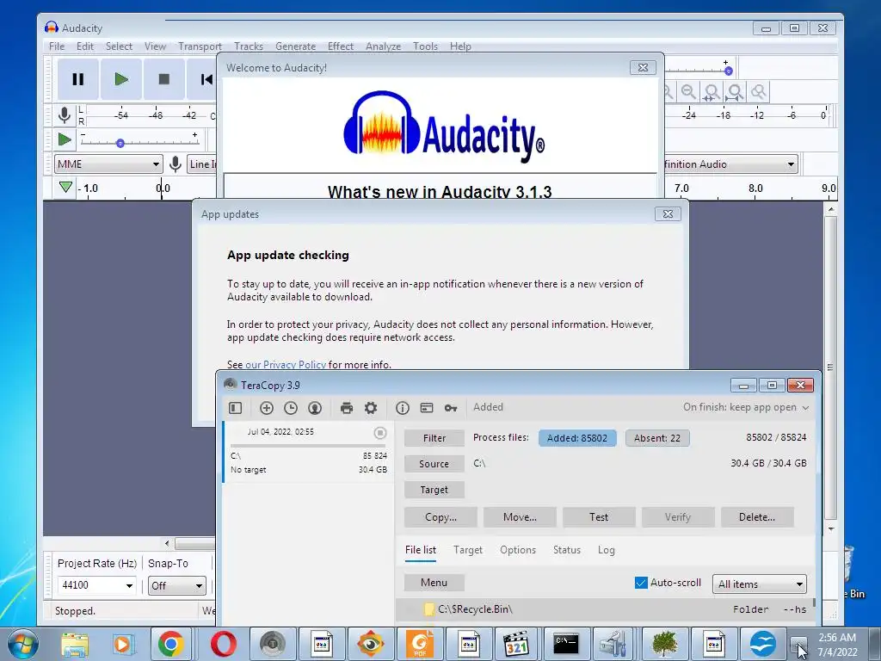Click the green Play button in Audacity
This screenshot has width=881, height=661.
[x=120, y=79]
